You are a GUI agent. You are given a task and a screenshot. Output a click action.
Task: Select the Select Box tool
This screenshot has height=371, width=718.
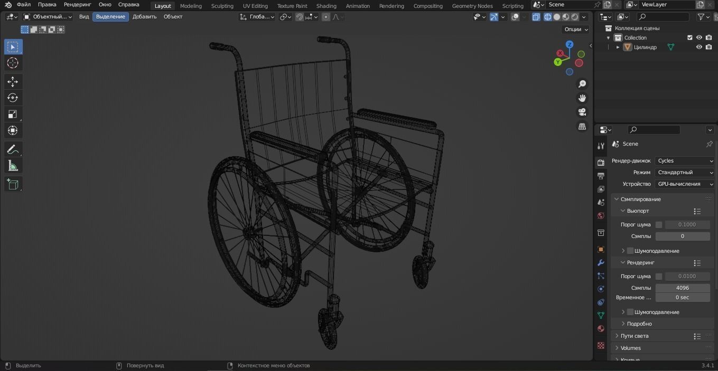click(x=13, y=47)
